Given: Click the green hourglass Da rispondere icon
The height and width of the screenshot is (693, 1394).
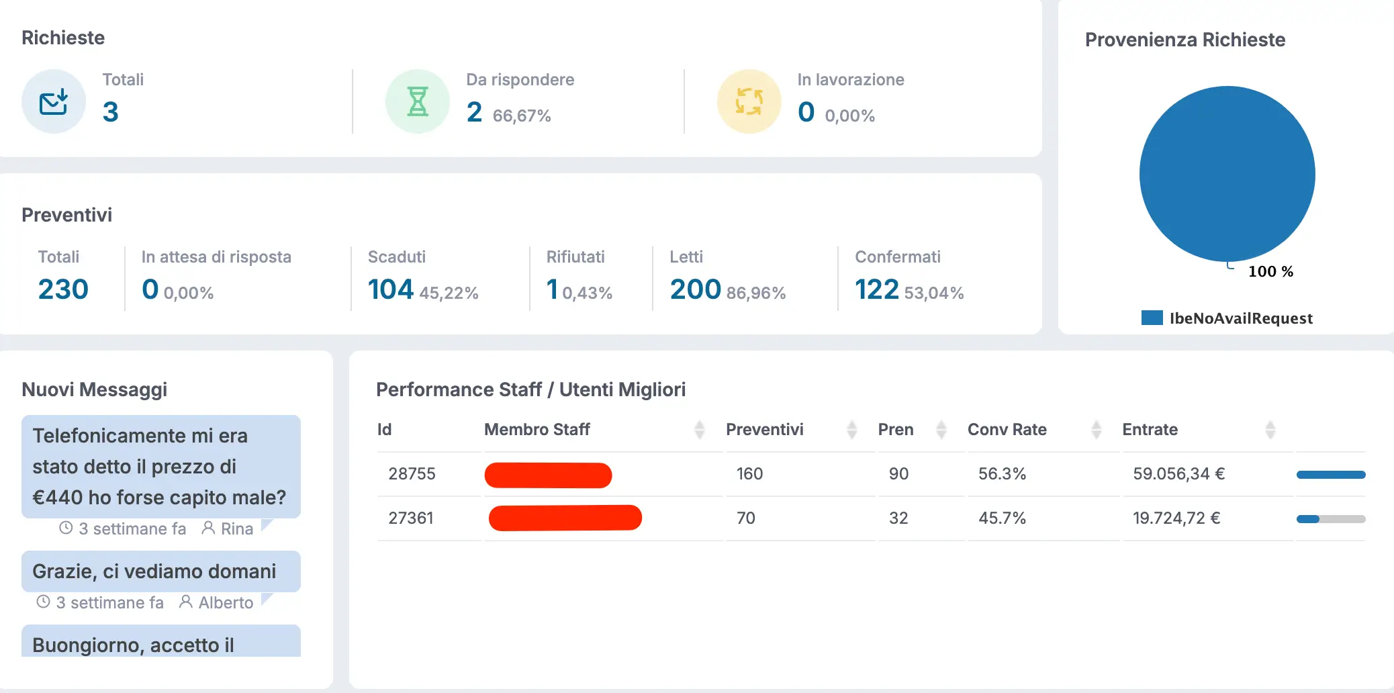Looking at the screenshot, I should 418,101.
